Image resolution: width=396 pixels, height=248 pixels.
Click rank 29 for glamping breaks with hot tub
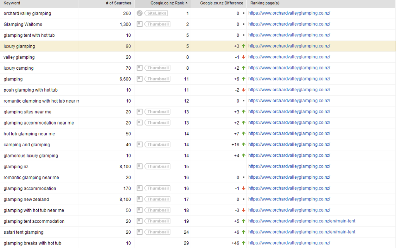[186, 243]
